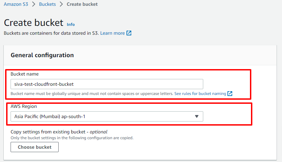Expand region list using the dropdown arrow
The width and height of the screenshot is (282, 162).
pyautogui.click(x=196, y=116)
